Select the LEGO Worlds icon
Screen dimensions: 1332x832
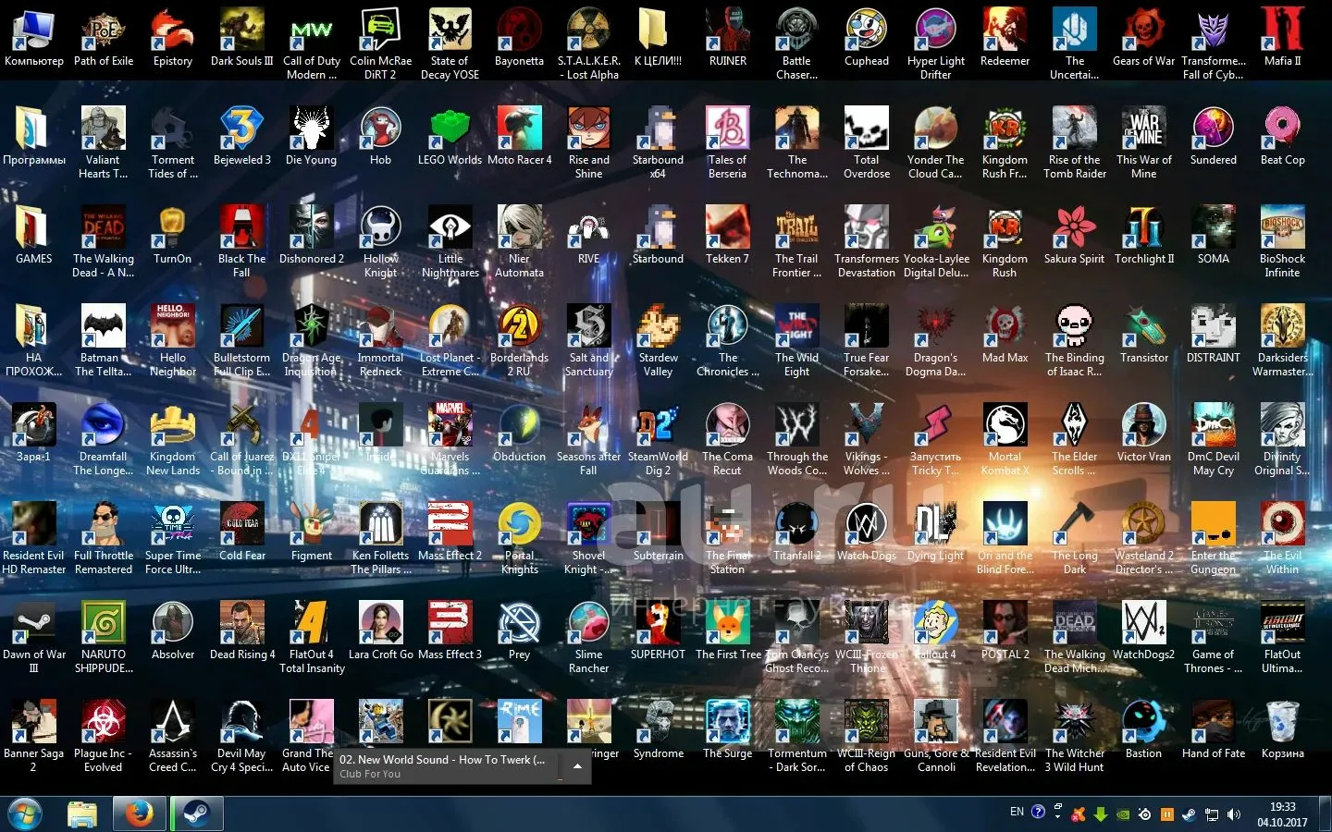(450, 138)
